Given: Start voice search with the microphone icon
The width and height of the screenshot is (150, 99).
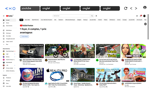Looking at the screenshot, I should coord(96,16).
